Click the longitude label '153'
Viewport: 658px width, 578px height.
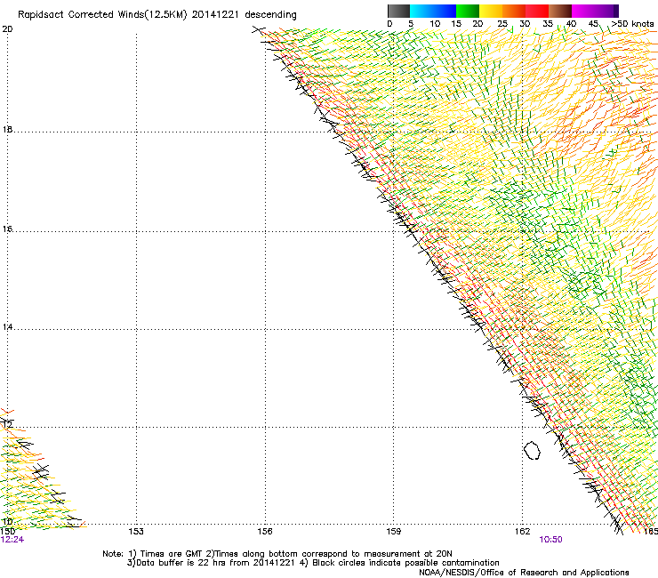pyautogui.click(x=136, y=532)
